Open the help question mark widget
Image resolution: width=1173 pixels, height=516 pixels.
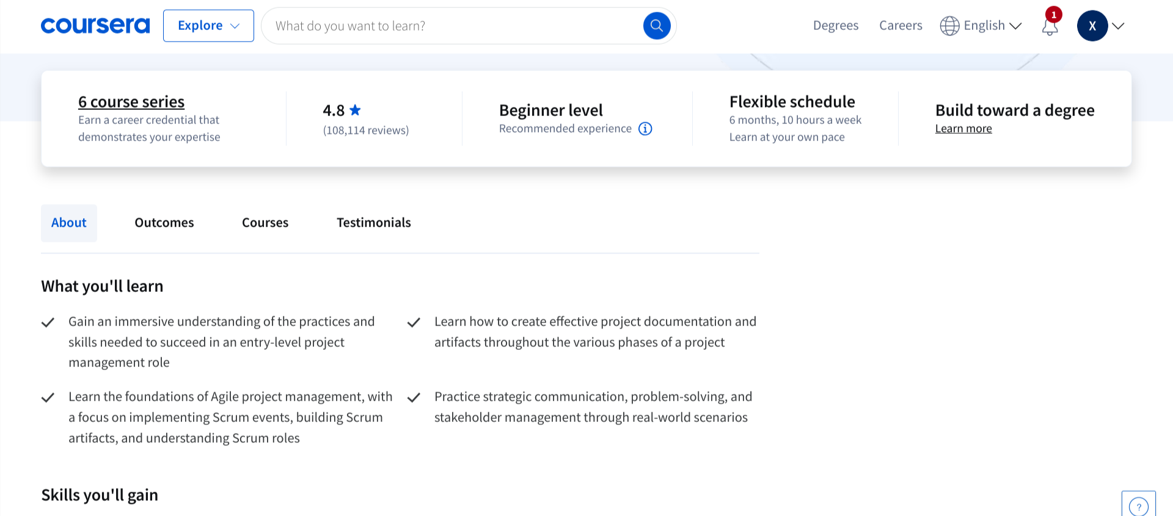(x=1138, y=506)
